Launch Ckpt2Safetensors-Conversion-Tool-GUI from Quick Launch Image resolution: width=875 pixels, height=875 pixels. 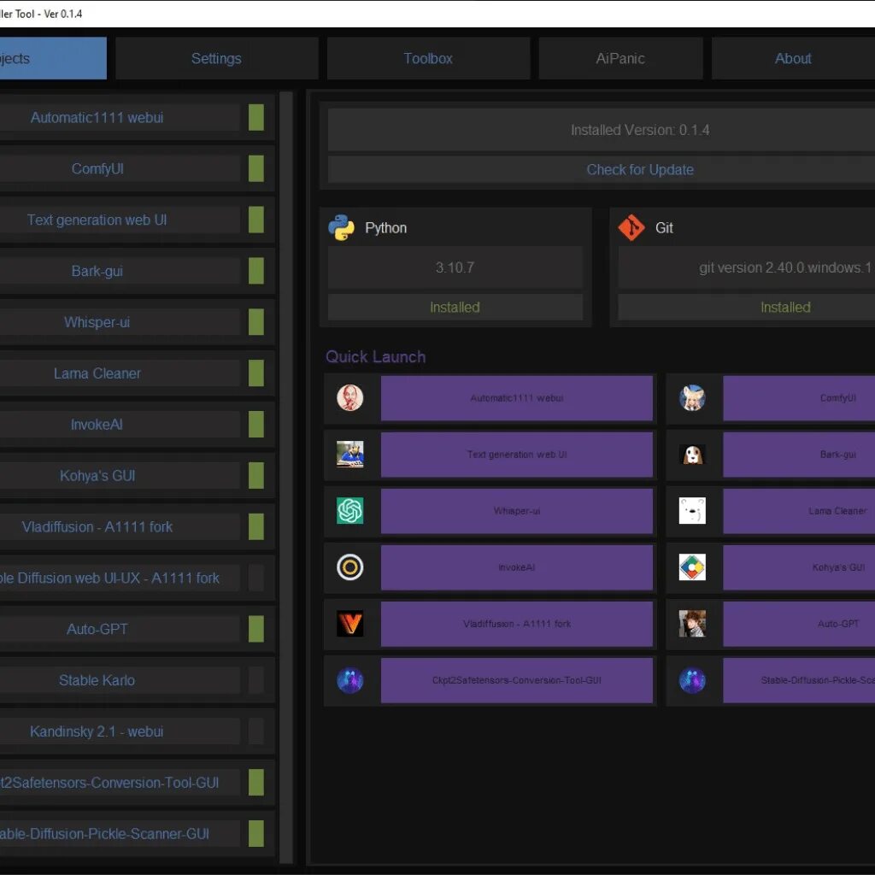tap(517, 680)
